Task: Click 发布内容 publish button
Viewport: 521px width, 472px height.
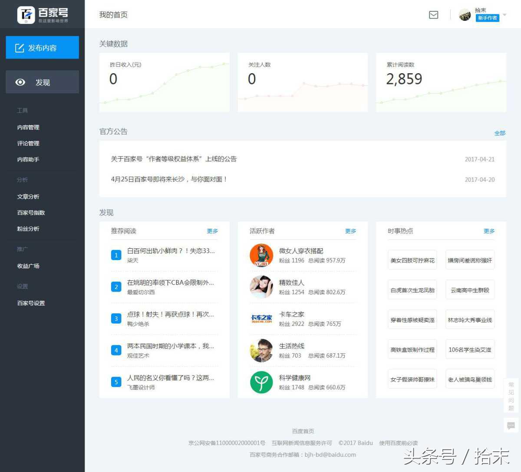Action: click(42, 48)
